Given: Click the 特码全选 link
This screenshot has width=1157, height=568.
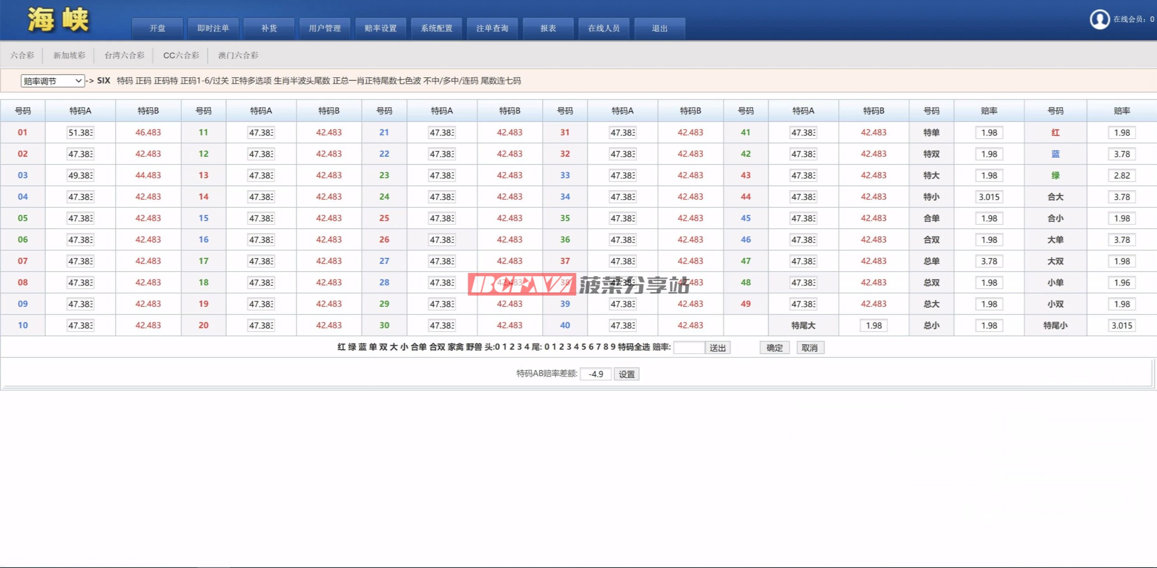Looking at the screenshot, I should coord(634,347).
